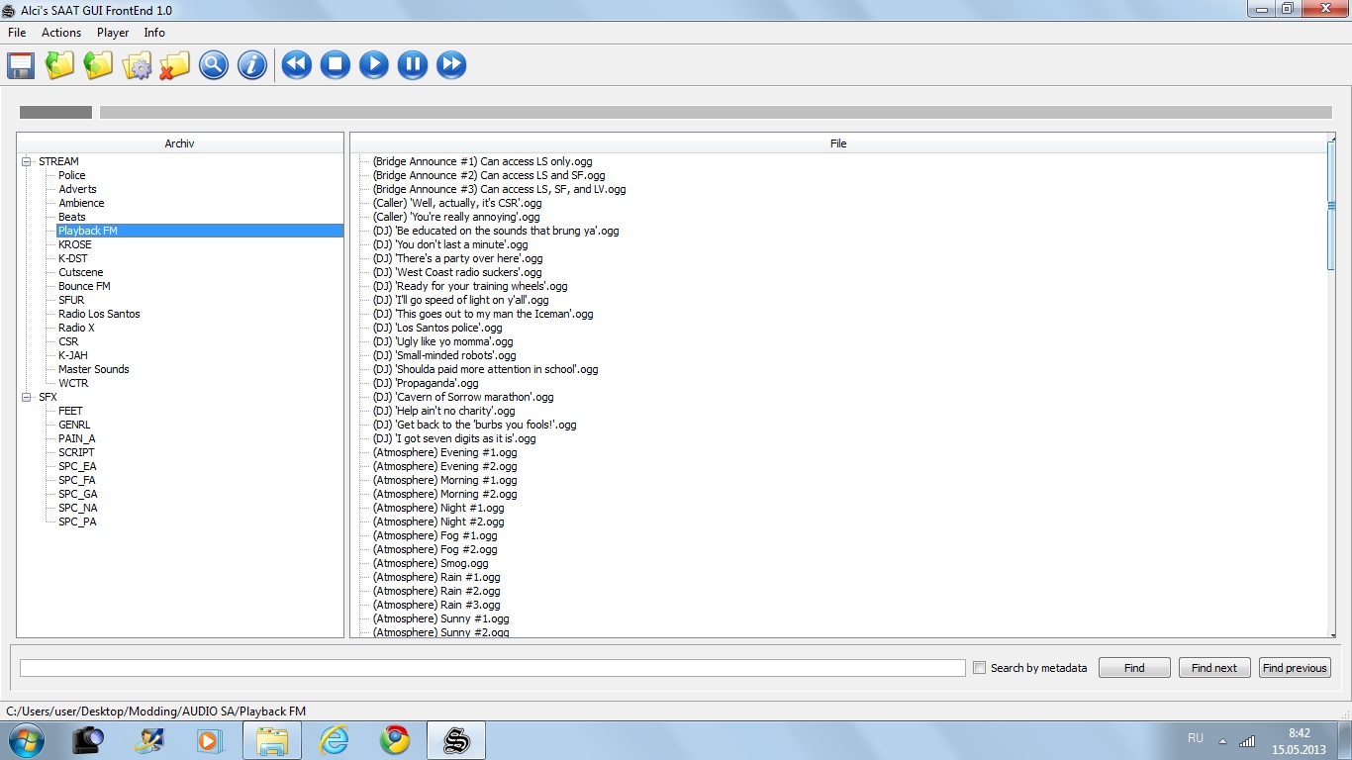Image resolution: width=1352 pixels, height=760 pixels.
Task: Click the folder with gear icon
Action: click(137, 65)
